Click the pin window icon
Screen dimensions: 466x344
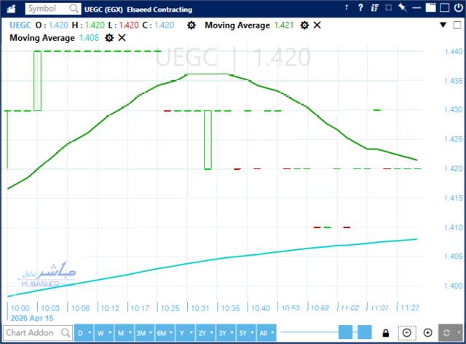point(403,7)
